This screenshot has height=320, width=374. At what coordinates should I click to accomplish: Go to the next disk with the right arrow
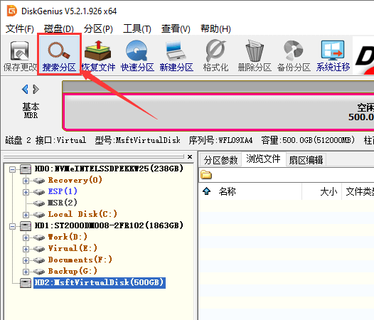coord(36,90)
